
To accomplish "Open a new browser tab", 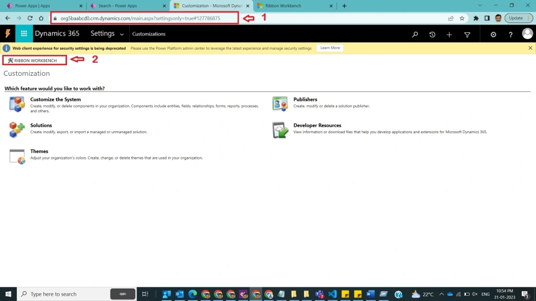I will (x=344, y=6).
